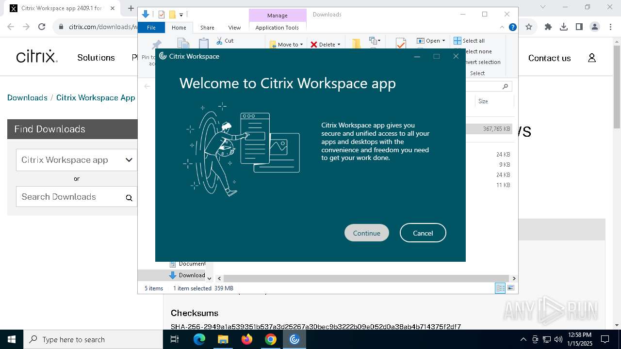621x349 pixels.
Task: Open Windows Start menu
Action: 12,339
